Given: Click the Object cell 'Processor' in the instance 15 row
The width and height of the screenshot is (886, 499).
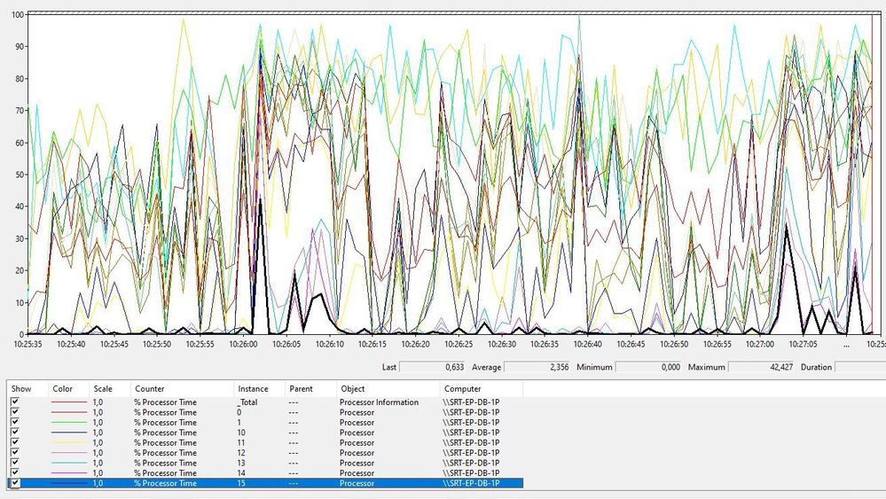Looking at the screenshot, I should 357,483.
